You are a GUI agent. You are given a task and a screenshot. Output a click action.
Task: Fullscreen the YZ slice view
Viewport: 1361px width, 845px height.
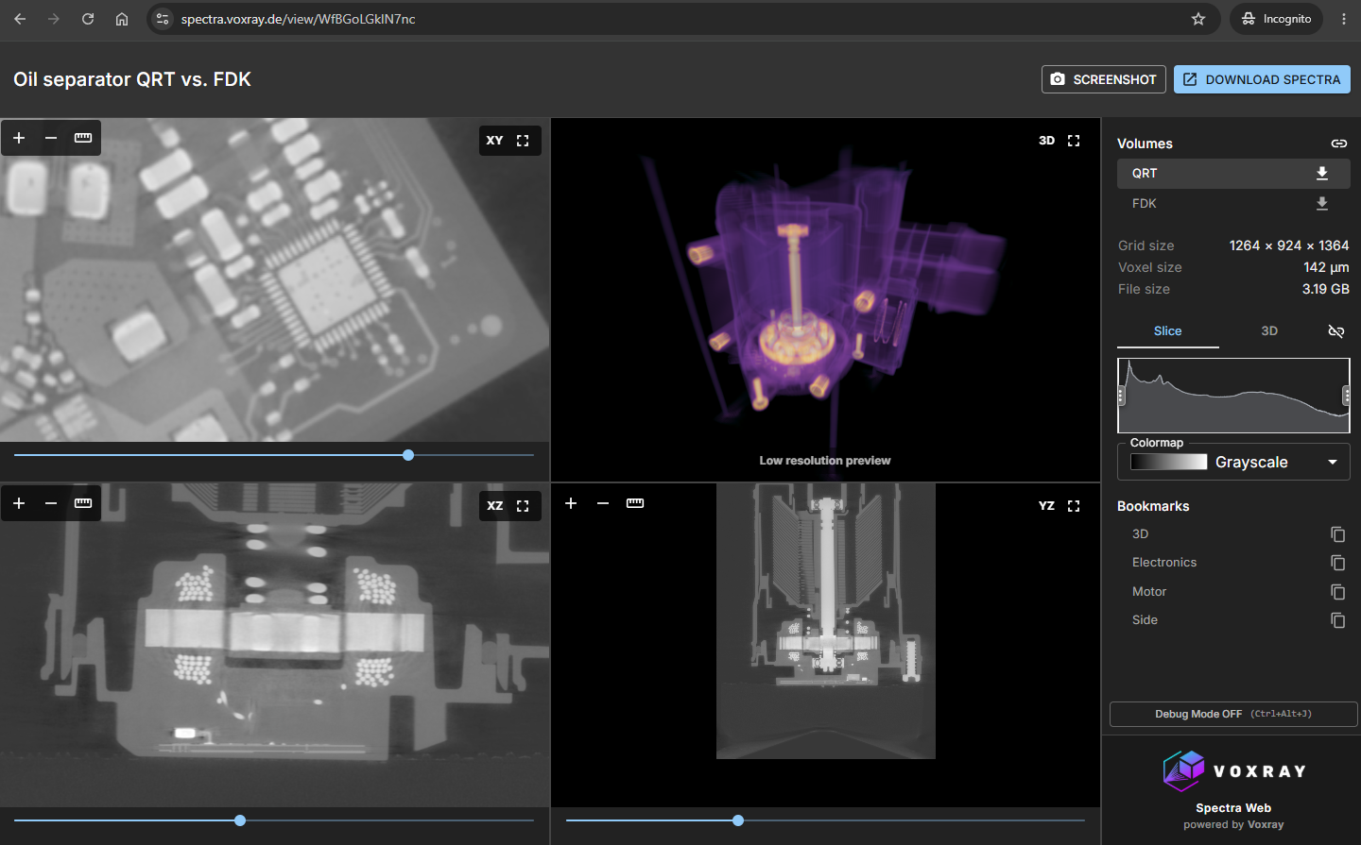click(x=1074, y=506)
